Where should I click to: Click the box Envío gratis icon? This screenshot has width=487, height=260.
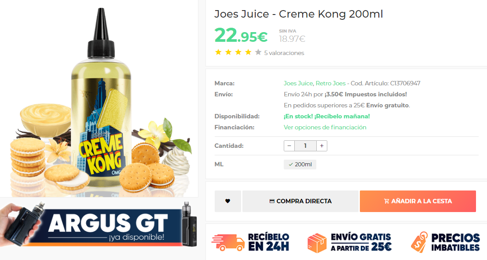tap(317, 243)
